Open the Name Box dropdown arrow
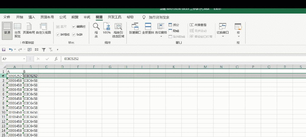Viewport: 306px width, 137px height. tap(24, 59)
